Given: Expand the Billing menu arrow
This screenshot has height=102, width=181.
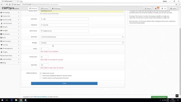Looking at the screenshot, I should [19, 63].
